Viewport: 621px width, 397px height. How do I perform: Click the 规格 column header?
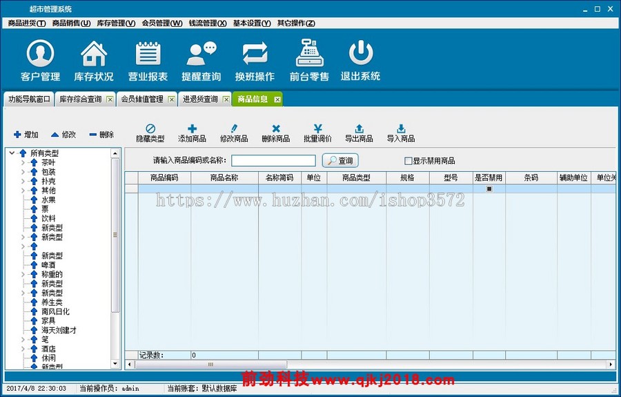click(408, 178)
